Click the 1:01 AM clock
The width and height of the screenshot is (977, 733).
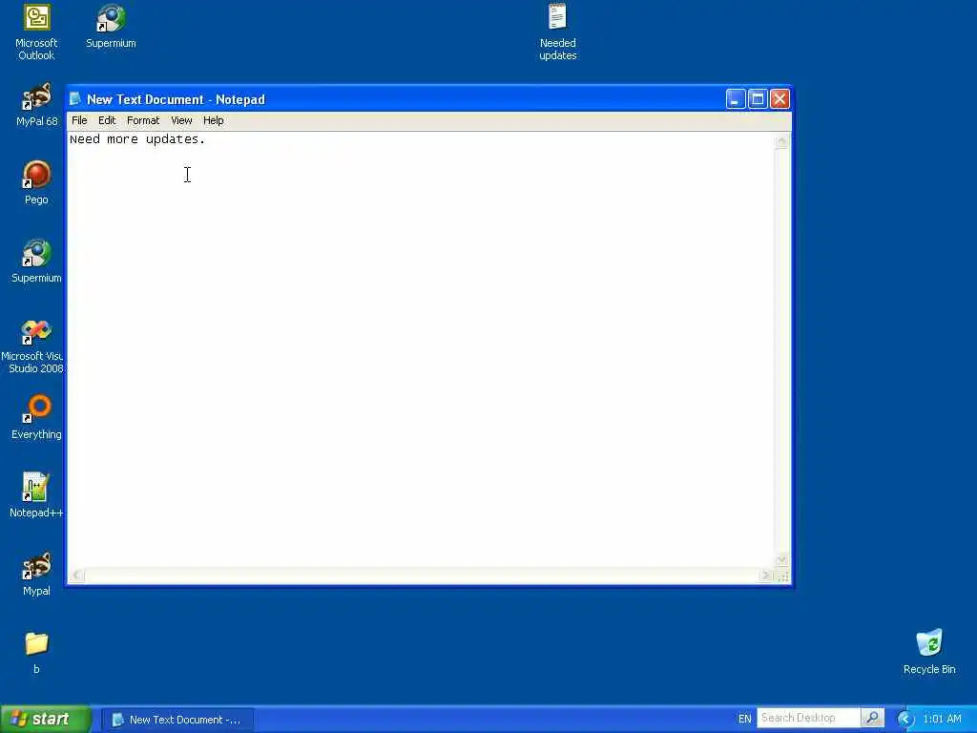(942, 719)
